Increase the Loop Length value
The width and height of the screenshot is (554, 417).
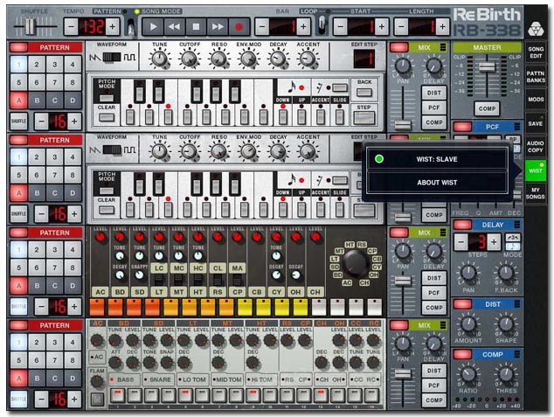[442, 27]
